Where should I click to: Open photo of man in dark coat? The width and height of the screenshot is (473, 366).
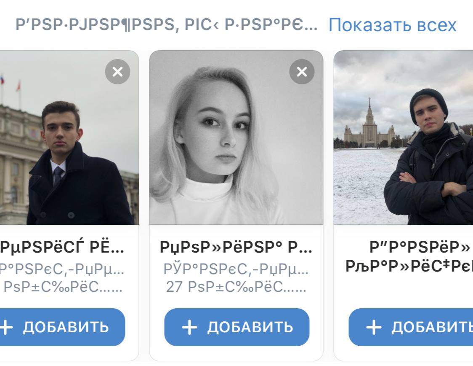[x=69, y=137]
